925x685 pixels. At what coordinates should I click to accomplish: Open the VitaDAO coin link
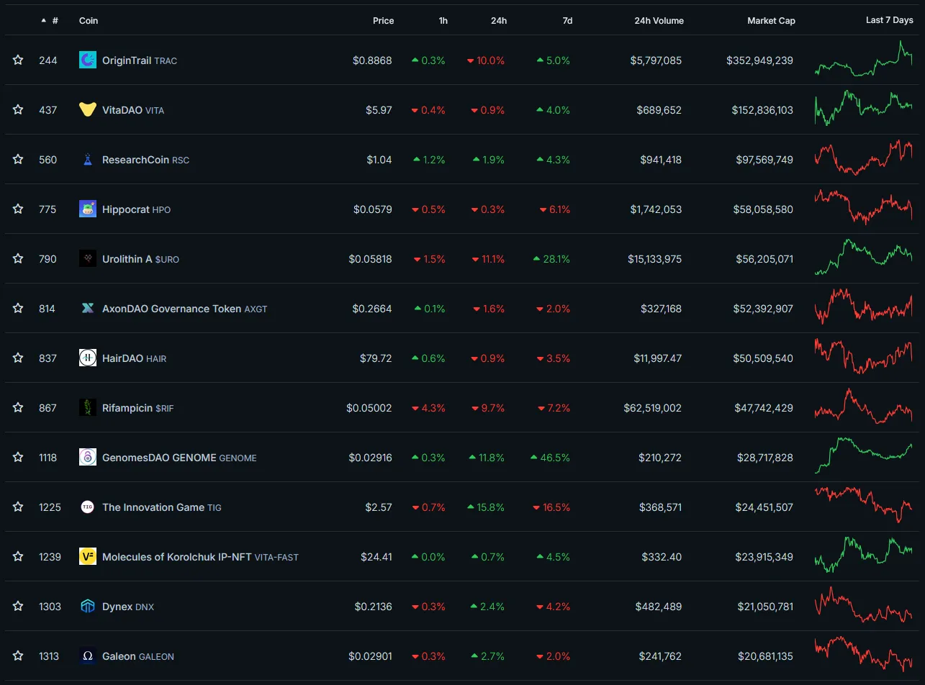click(x=132, y=110)
